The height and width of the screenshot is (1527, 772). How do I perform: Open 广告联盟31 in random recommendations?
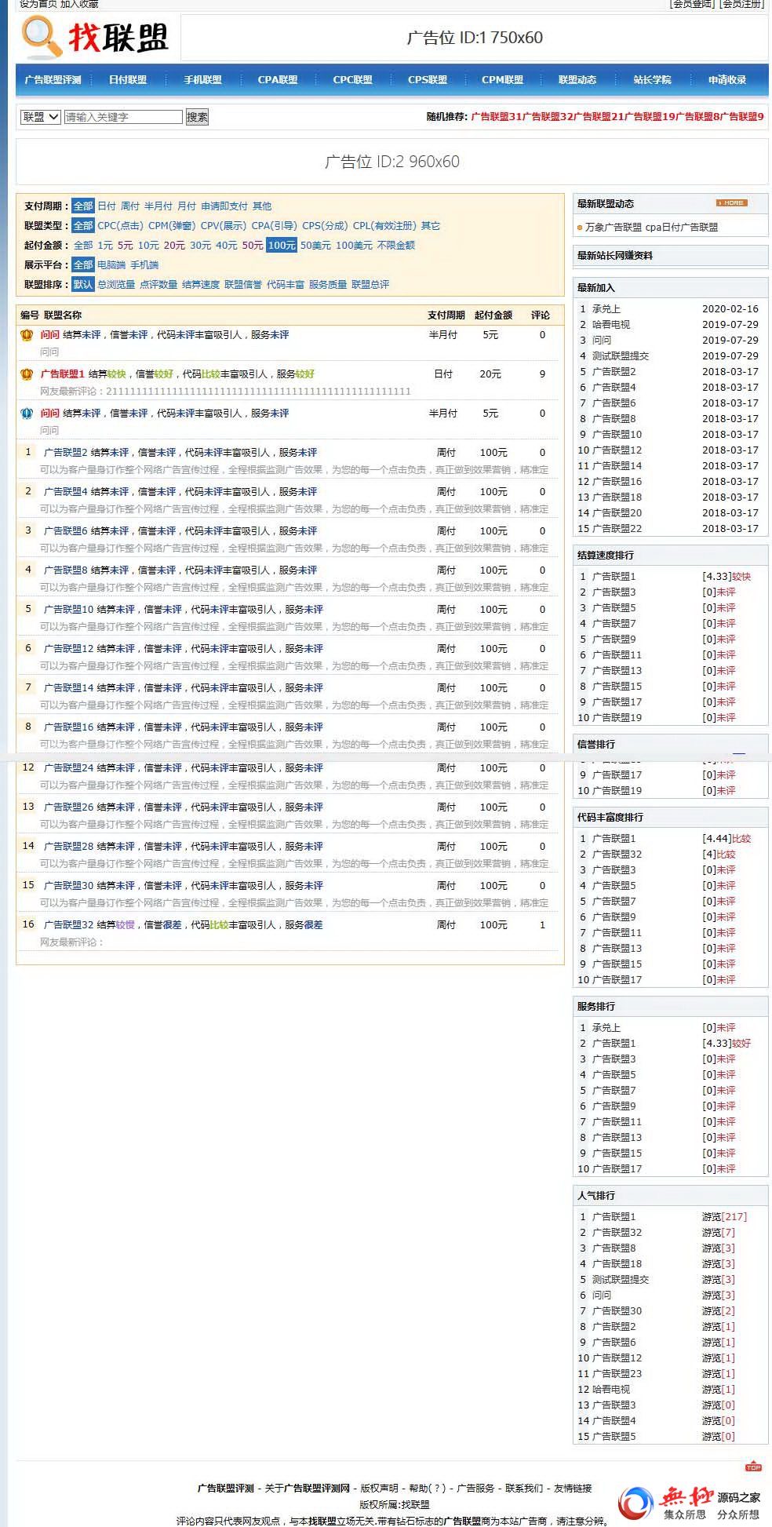[x=497, y=117]
